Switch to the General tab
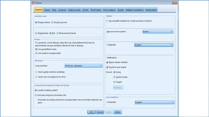The height and width of the screenshot is (117, 209). coord(39,10)
